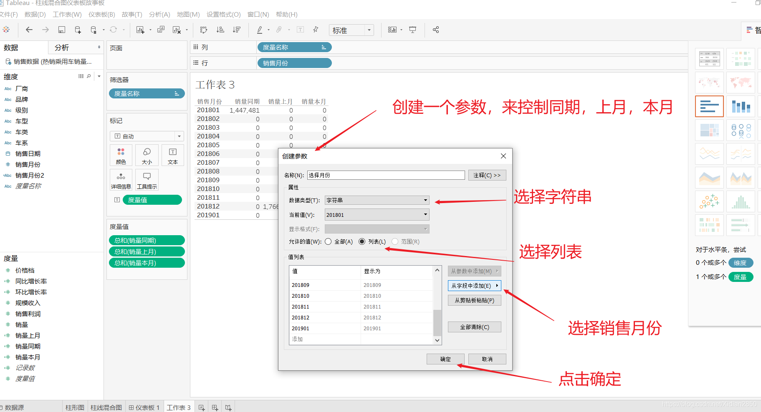Click the 注释(C) >> button
The image size is (761, 412).
click(x=487, y=175)
